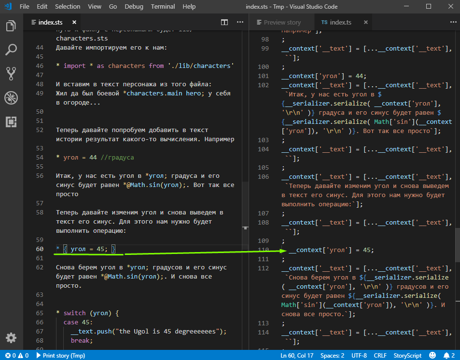Open the Manage gear settings icon

click(11, 338)
